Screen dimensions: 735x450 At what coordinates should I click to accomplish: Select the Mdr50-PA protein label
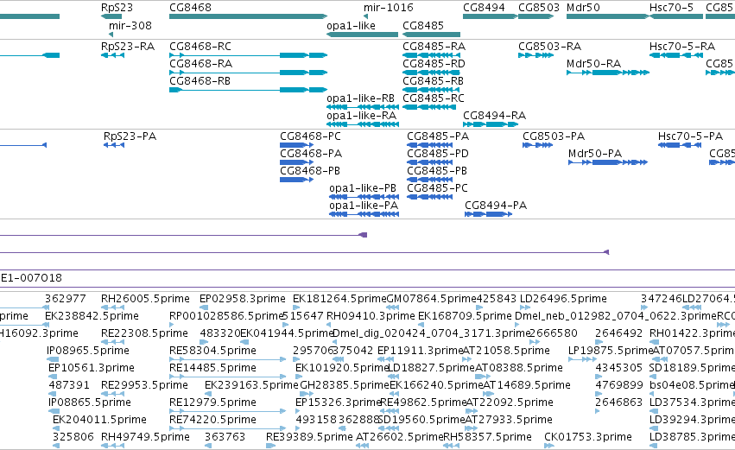click(595, 154)
